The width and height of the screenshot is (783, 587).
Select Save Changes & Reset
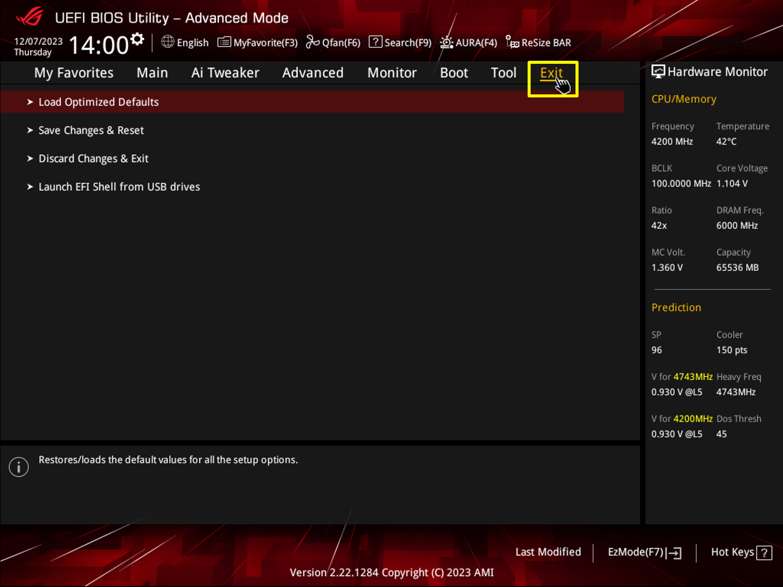(x=91, y=130)
